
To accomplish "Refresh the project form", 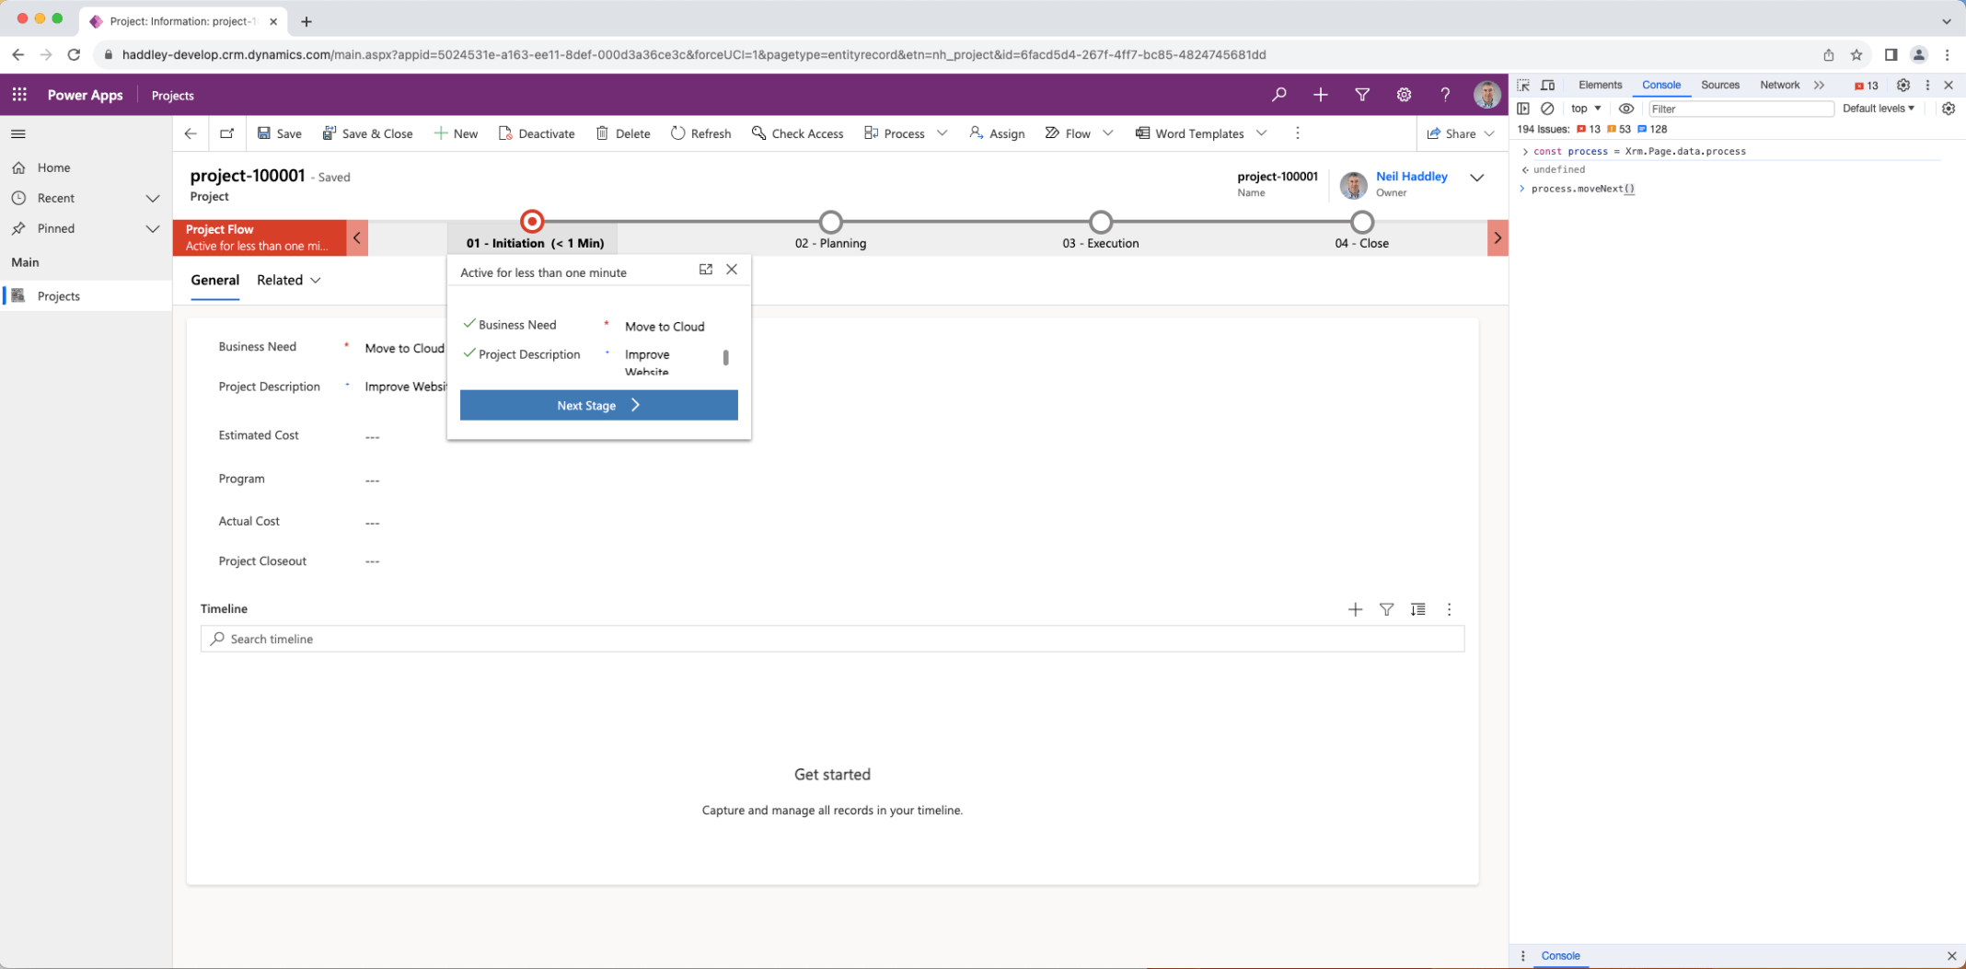I will 701,133.
